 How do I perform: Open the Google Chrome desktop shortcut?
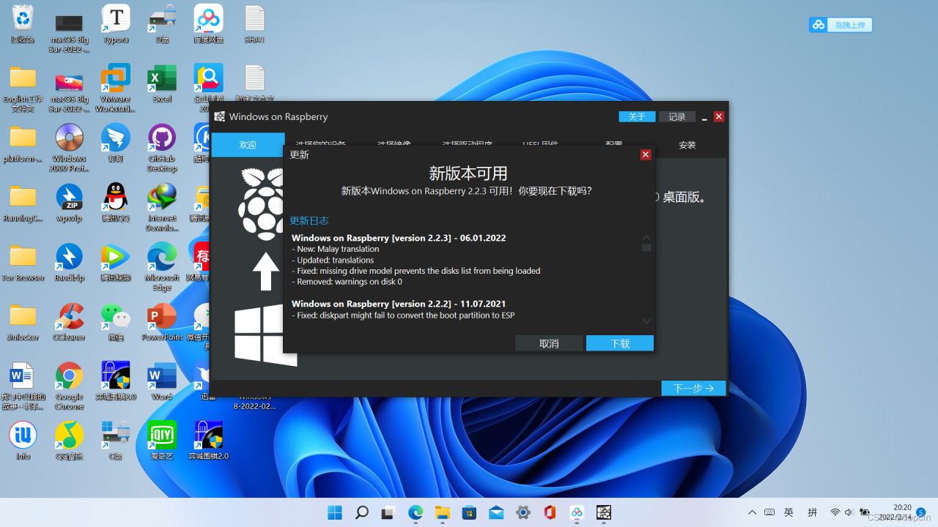[70, 387]
